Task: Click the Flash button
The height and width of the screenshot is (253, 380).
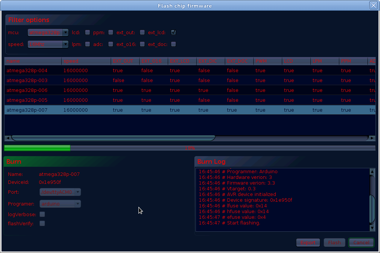Action: [x=334, y=243]
